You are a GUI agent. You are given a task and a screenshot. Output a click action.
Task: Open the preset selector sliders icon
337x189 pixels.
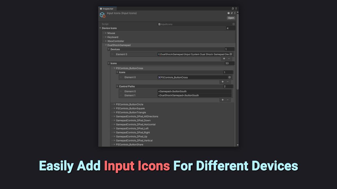tap(232, 13)
